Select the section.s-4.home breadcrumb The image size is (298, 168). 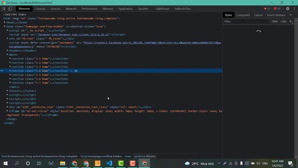[145, 156]
